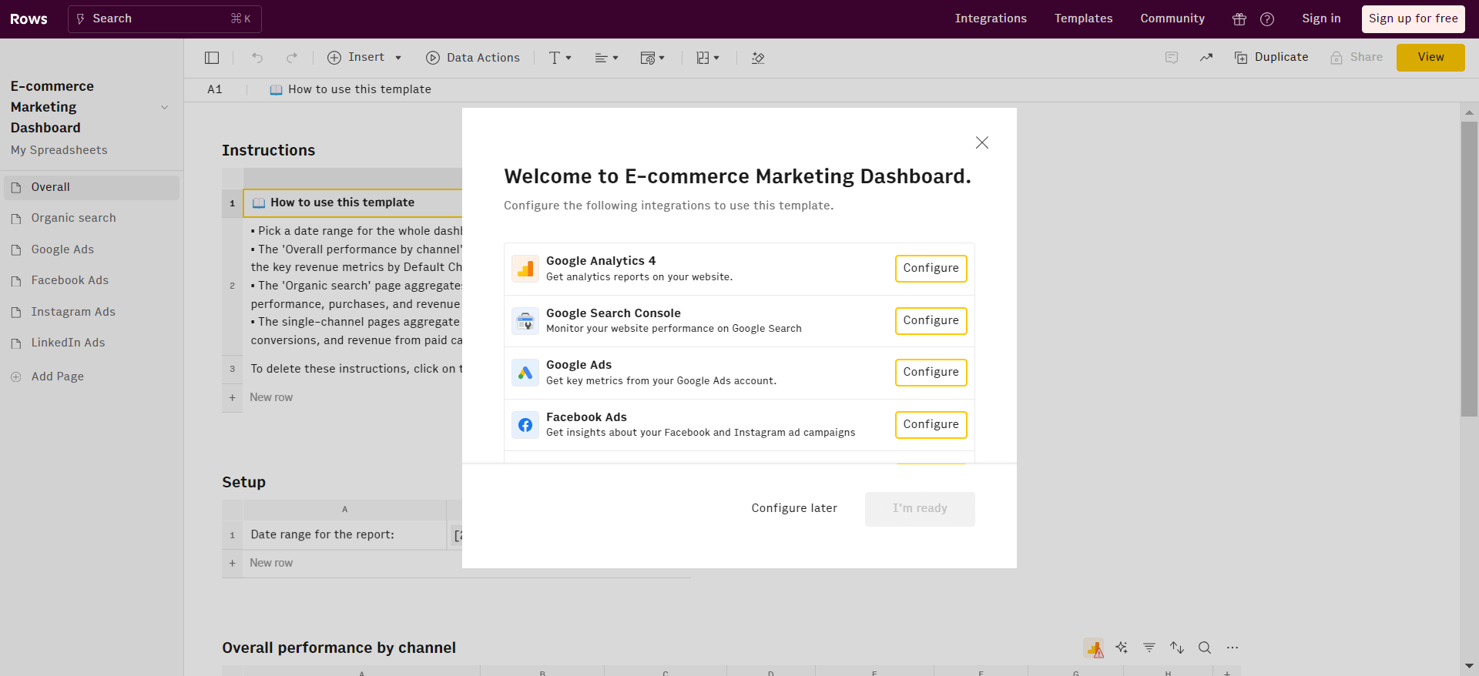
Task: Click Configure later
Action: (794, 509)
